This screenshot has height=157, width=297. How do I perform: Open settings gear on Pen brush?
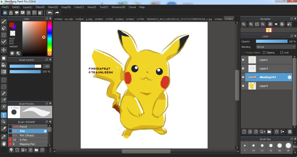click(x=45, y=131)
